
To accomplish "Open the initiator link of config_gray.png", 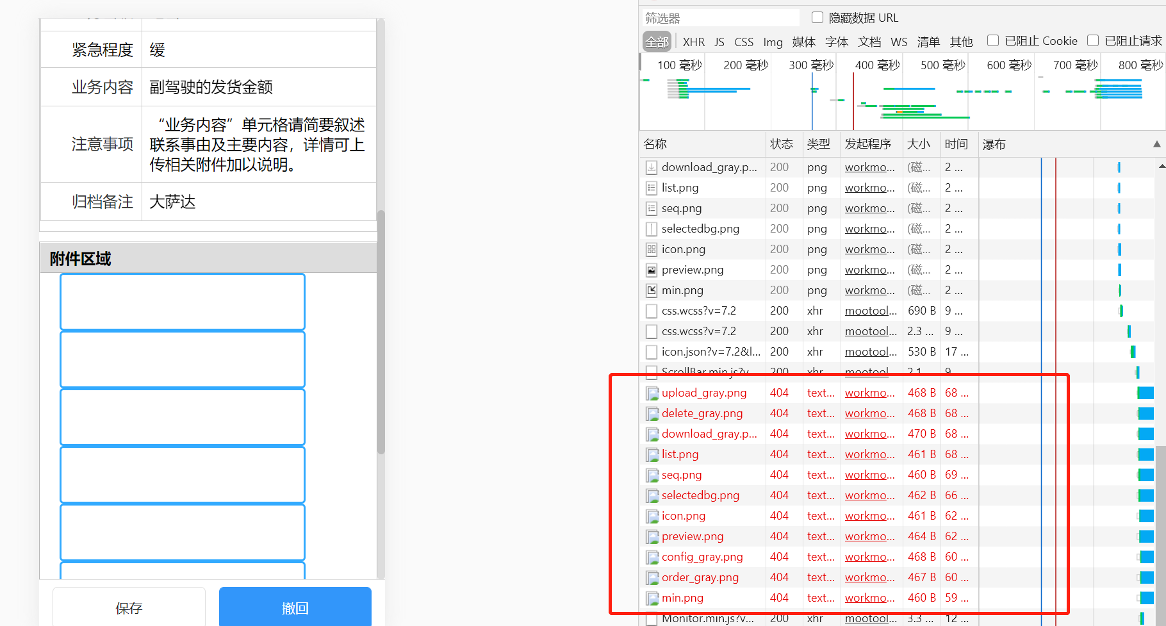I will tap(870, 557).
